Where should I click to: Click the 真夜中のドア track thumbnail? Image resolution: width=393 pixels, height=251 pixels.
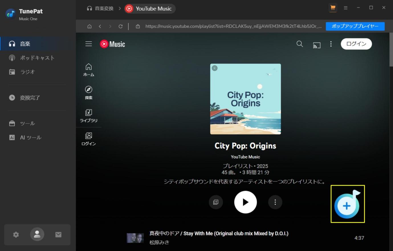[135, 238]
